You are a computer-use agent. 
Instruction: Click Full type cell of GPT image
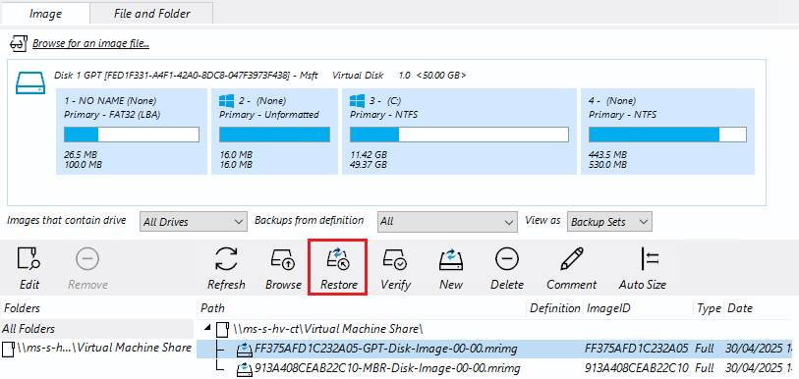705,350
